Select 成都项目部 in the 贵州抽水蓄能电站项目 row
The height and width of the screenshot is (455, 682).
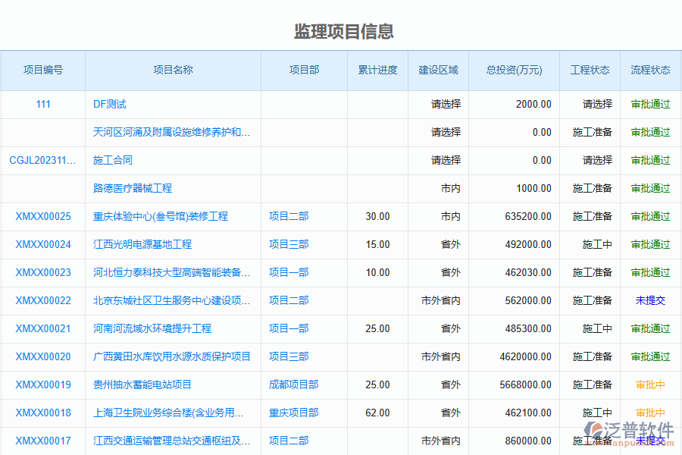click(x=293, y=385)
